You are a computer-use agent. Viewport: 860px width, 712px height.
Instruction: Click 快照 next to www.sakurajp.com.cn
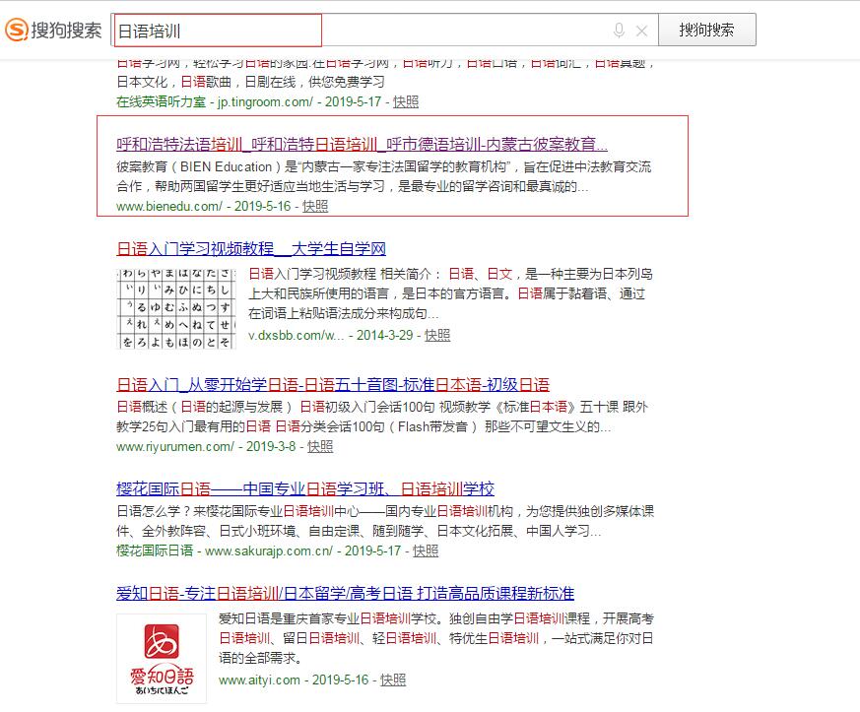[426, 550]
